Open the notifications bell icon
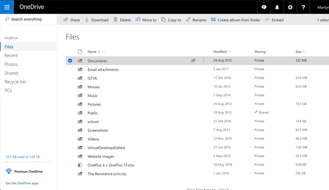The height and width of the screenshot is (190, 329). [277, 7]
